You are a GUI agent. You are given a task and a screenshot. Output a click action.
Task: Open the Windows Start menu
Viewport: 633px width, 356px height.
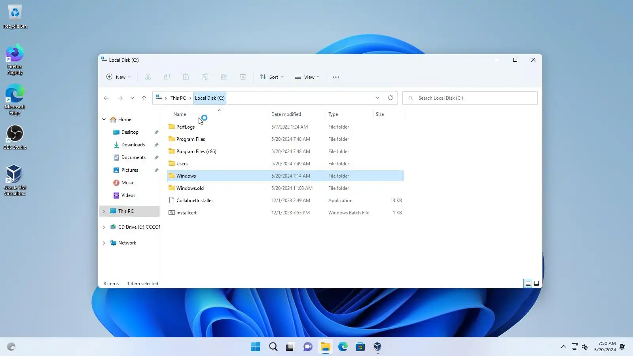pyautogui.click(x=256, y=347)
